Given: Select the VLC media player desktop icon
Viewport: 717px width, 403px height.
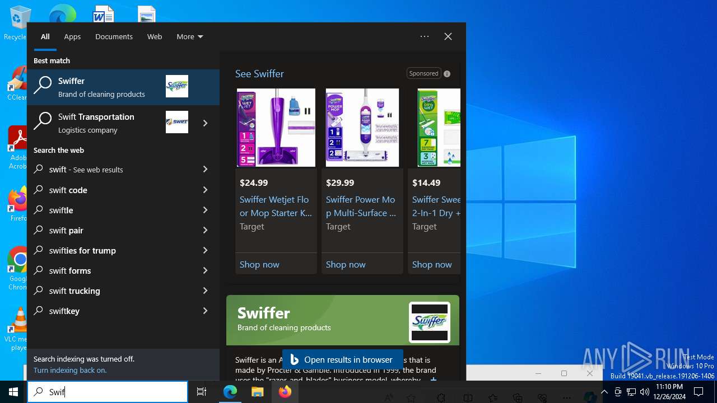Looking at the screenshot, I should [x=17, y=329].
